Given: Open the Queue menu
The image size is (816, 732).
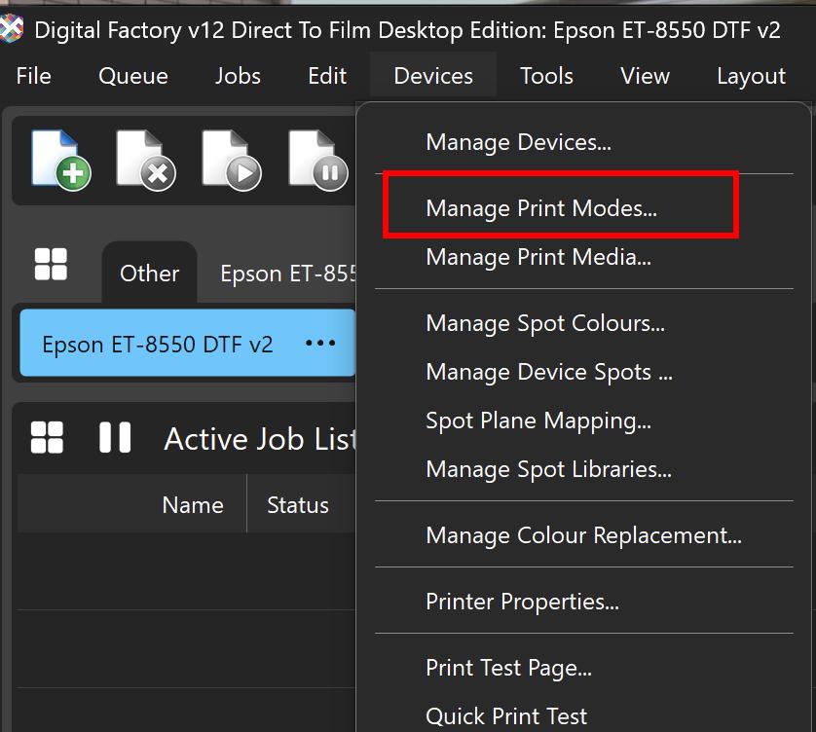Looking at the screenshot, I should [133, 76].
